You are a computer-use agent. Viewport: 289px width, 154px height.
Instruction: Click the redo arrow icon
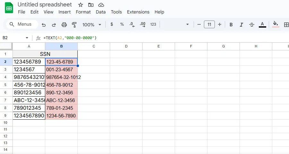54,25
